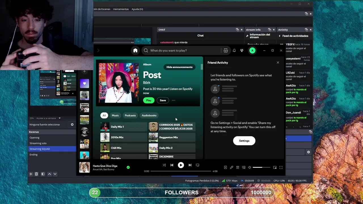Image resolution: width=363 pixels, height=204 pixels.
Task: Open the 'Ajustar a la ventana' zoom dropdown
Action: click(x=49, y=118)
